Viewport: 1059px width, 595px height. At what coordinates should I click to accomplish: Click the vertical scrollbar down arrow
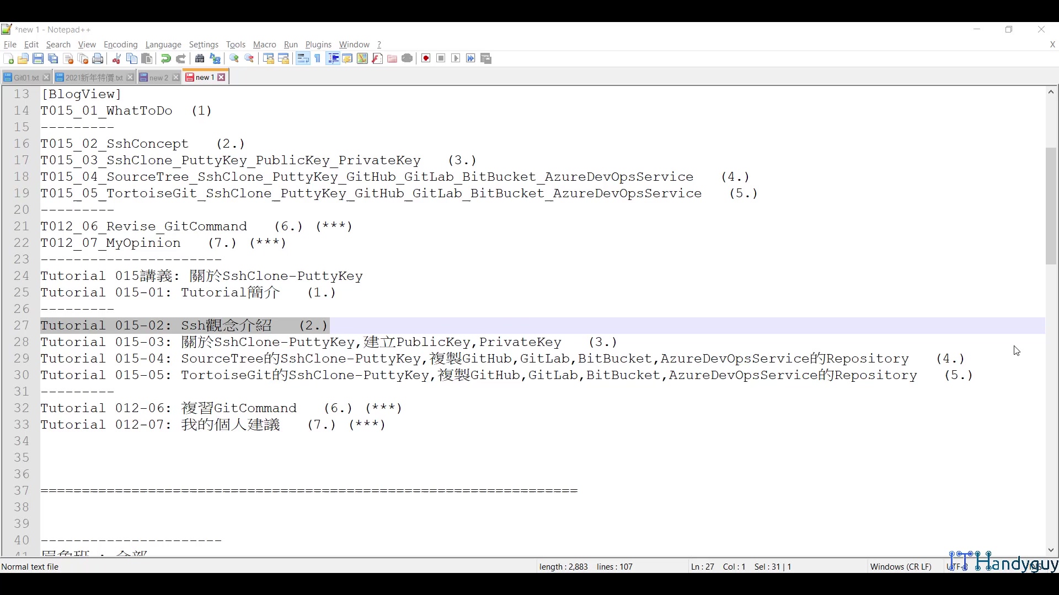click(x=1051, y=550)
